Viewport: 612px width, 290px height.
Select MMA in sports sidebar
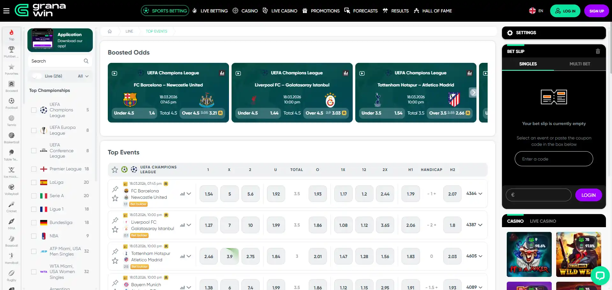11,224
